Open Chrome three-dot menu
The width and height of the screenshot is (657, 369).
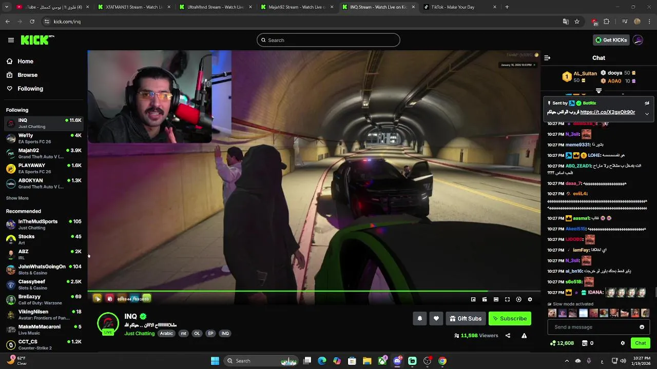(x=650, y=22)
